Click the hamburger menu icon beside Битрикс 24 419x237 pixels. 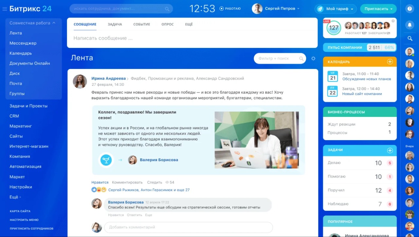(x=5, y=9)
